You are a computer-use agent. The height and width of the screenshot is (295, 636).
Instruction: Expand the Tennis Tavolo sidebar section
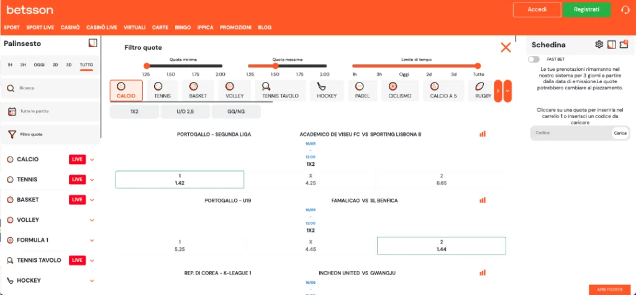click(x=92, y=260)
